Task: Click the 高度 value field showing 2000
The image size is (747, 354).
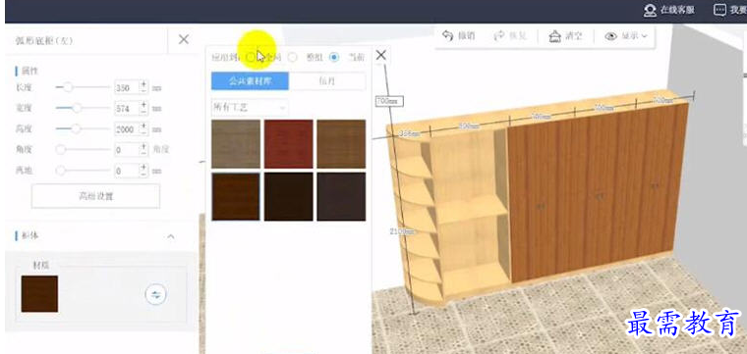Action: pyautogui.click(x=126, y=129)
